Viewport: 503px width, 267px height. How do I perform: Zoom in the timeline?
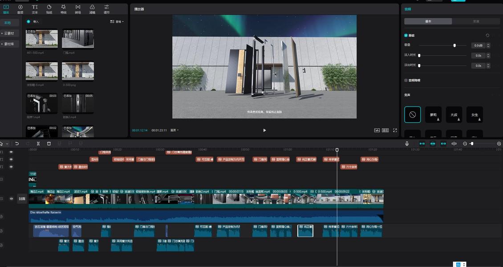[499, 144]
